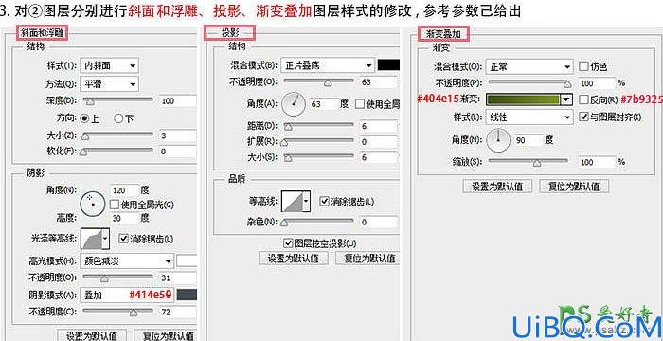Click the gradient opacity field showing 100
Viewport: 663px width, 341px height.
[x=596, y=83]
